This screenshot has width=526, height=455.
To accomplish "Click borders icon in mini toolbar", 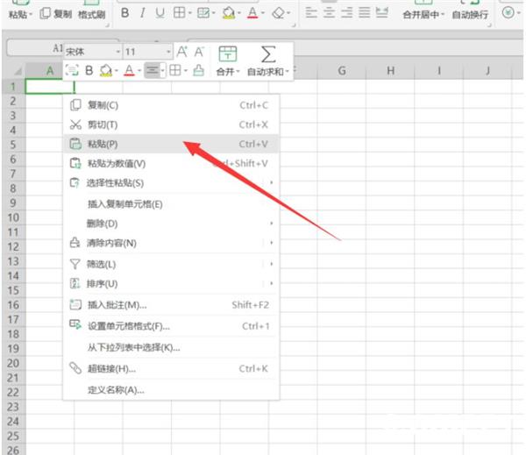I will pos(175,70).
